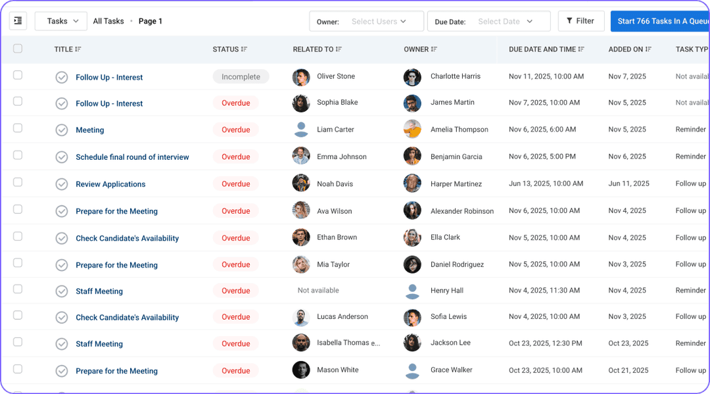Sort the table by TITLE
Viewport: 710px width, 394px height.
click(x=79, y=49)
